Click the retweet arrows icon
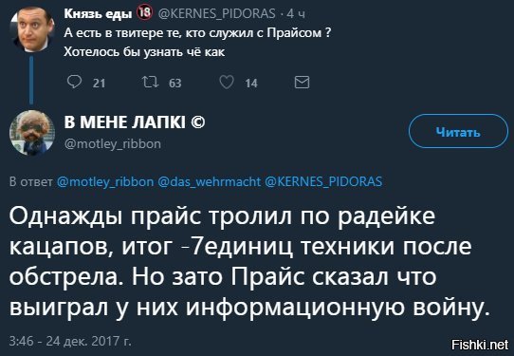 151,82
